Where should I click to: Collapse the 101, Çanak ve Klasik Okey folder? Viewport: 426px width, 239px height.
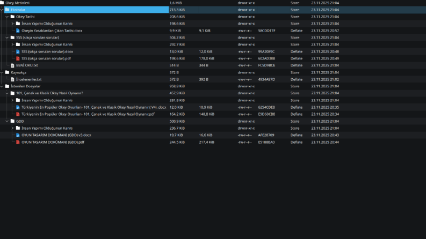pyautogui.click(x=7, y=93)
